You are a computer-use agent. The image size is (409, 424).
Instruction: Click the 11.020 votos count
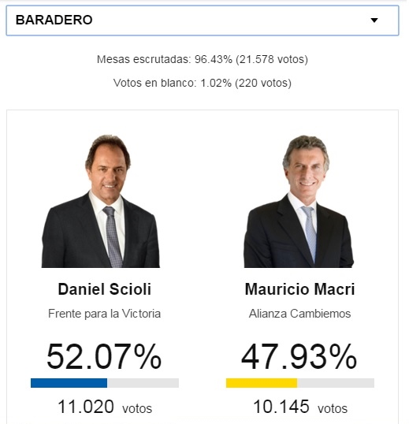coord(105,407)
